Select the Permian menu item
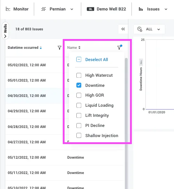This screenshot has height=189, width=174. (x=58, y=9)
